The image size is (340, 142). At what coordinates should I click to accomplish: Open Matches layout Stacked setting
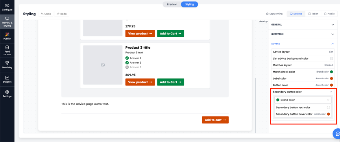coord(303,65)
